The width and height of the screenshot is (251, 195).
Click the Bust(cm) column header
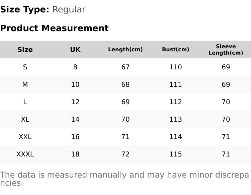(x=176, y=50)
